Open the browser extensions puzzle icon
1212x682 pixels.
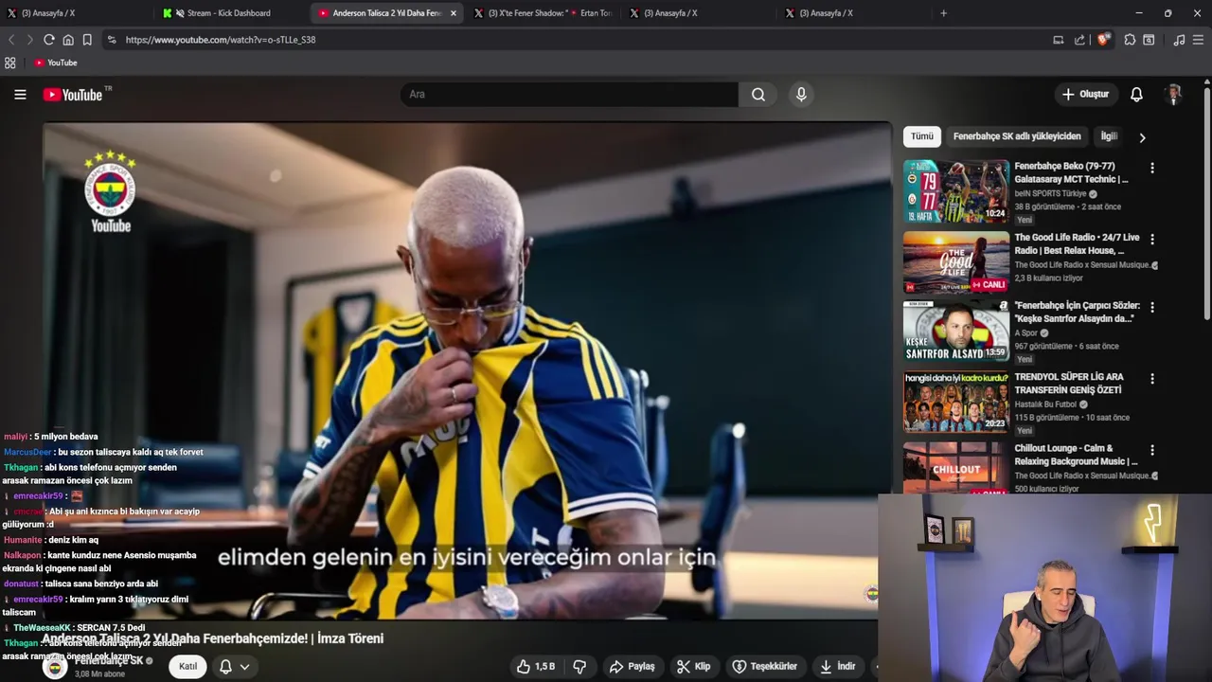coord(1130,40)
